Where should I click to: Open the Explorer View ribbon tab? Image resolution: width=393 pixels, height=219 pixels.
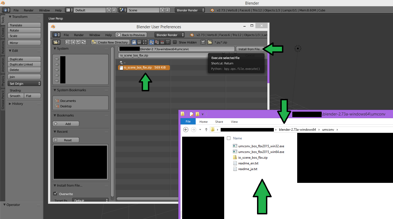(234, 122)
